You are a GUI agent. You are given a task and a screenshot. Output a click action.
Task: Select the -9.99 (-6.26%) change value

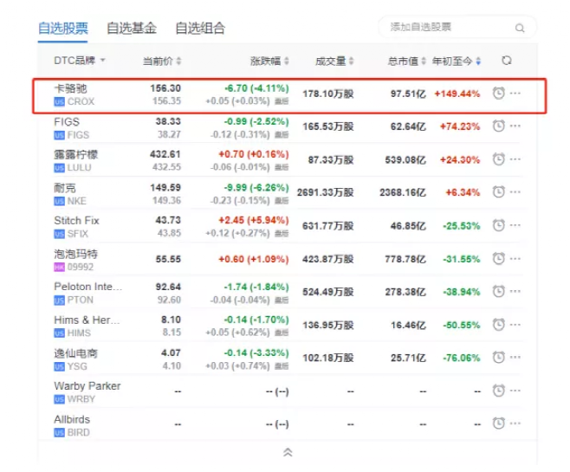[256, 187]
